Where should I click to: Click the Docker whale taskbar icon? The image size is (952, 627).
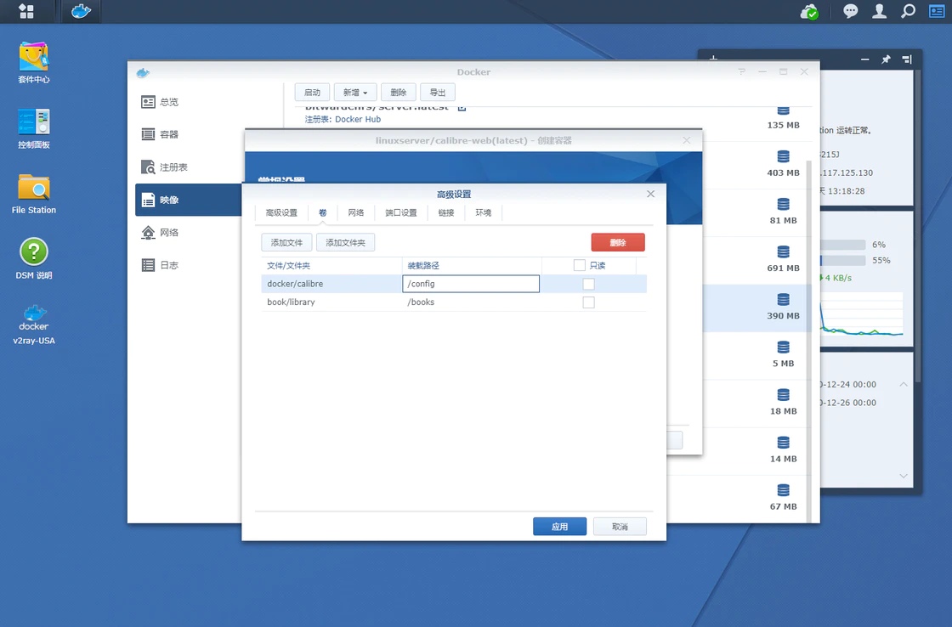coord(81,12)
